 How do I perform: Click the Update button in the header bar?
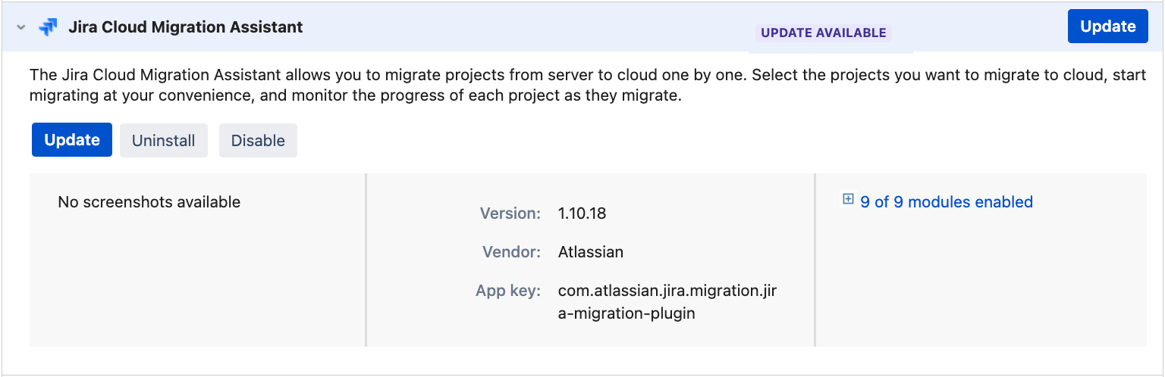(1108, 26)
